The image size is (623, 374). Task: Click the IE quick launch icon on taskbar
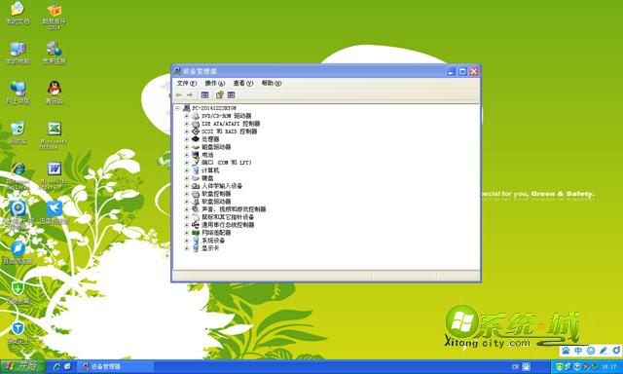click(x=56, y=366)
